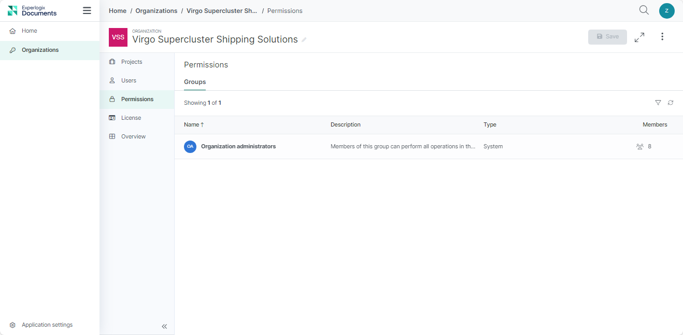Refresh the groups list

pos(671,103)
